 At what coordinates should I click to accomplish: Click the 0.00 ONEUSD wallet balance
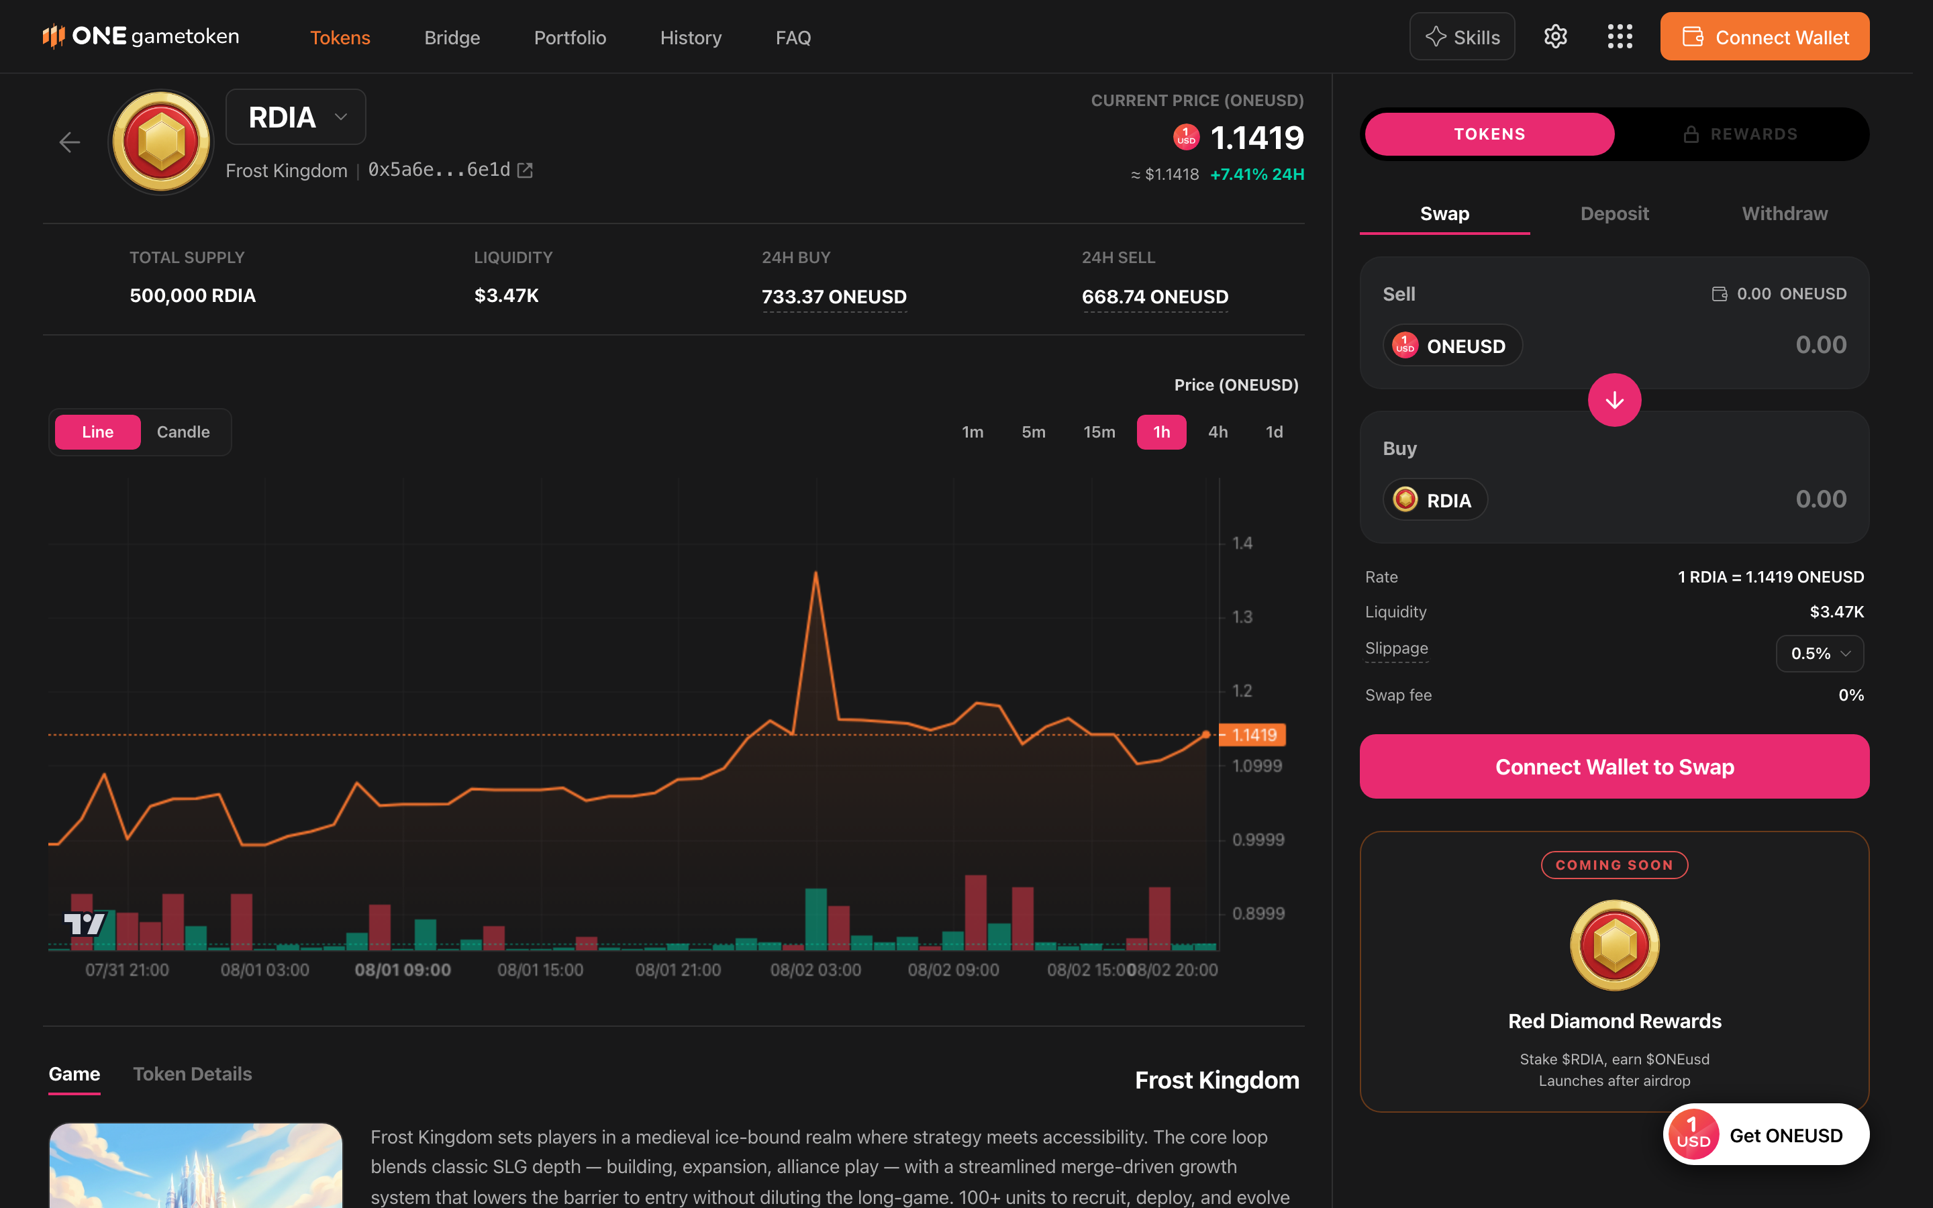(1791, 294)
